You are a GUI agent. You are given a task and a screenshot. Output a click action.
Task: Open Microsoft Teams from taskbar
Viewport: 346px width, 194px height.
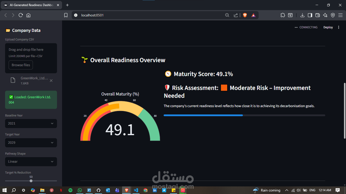pyautogui.click(x=117, y=190)
